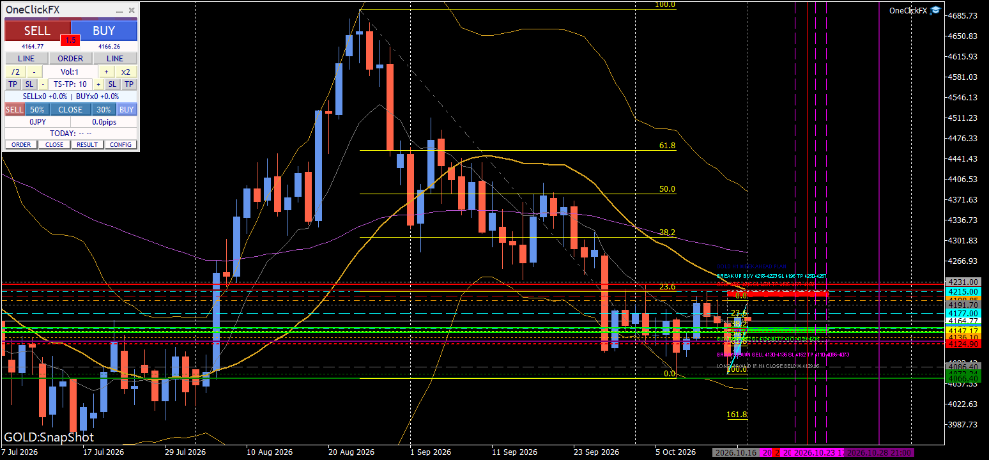Close half the position with 50%
This screenshot has width=989, height=460.
tap(37, 109)
